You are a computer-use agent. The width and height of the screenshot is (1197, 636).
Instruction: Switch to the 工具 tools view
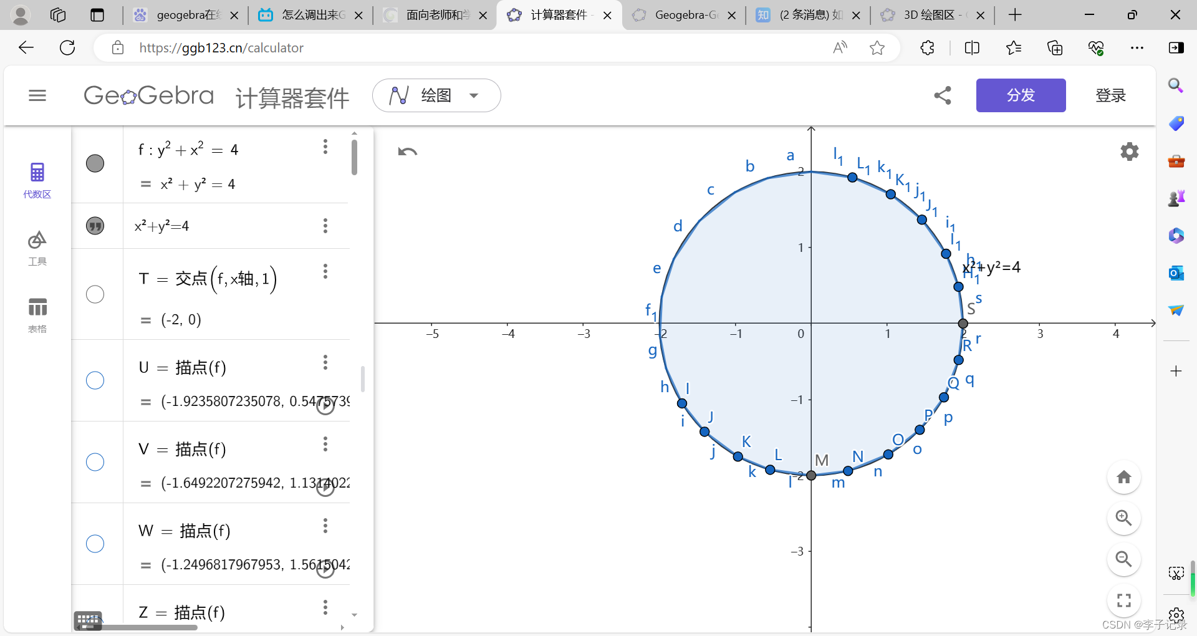point(37,248)
